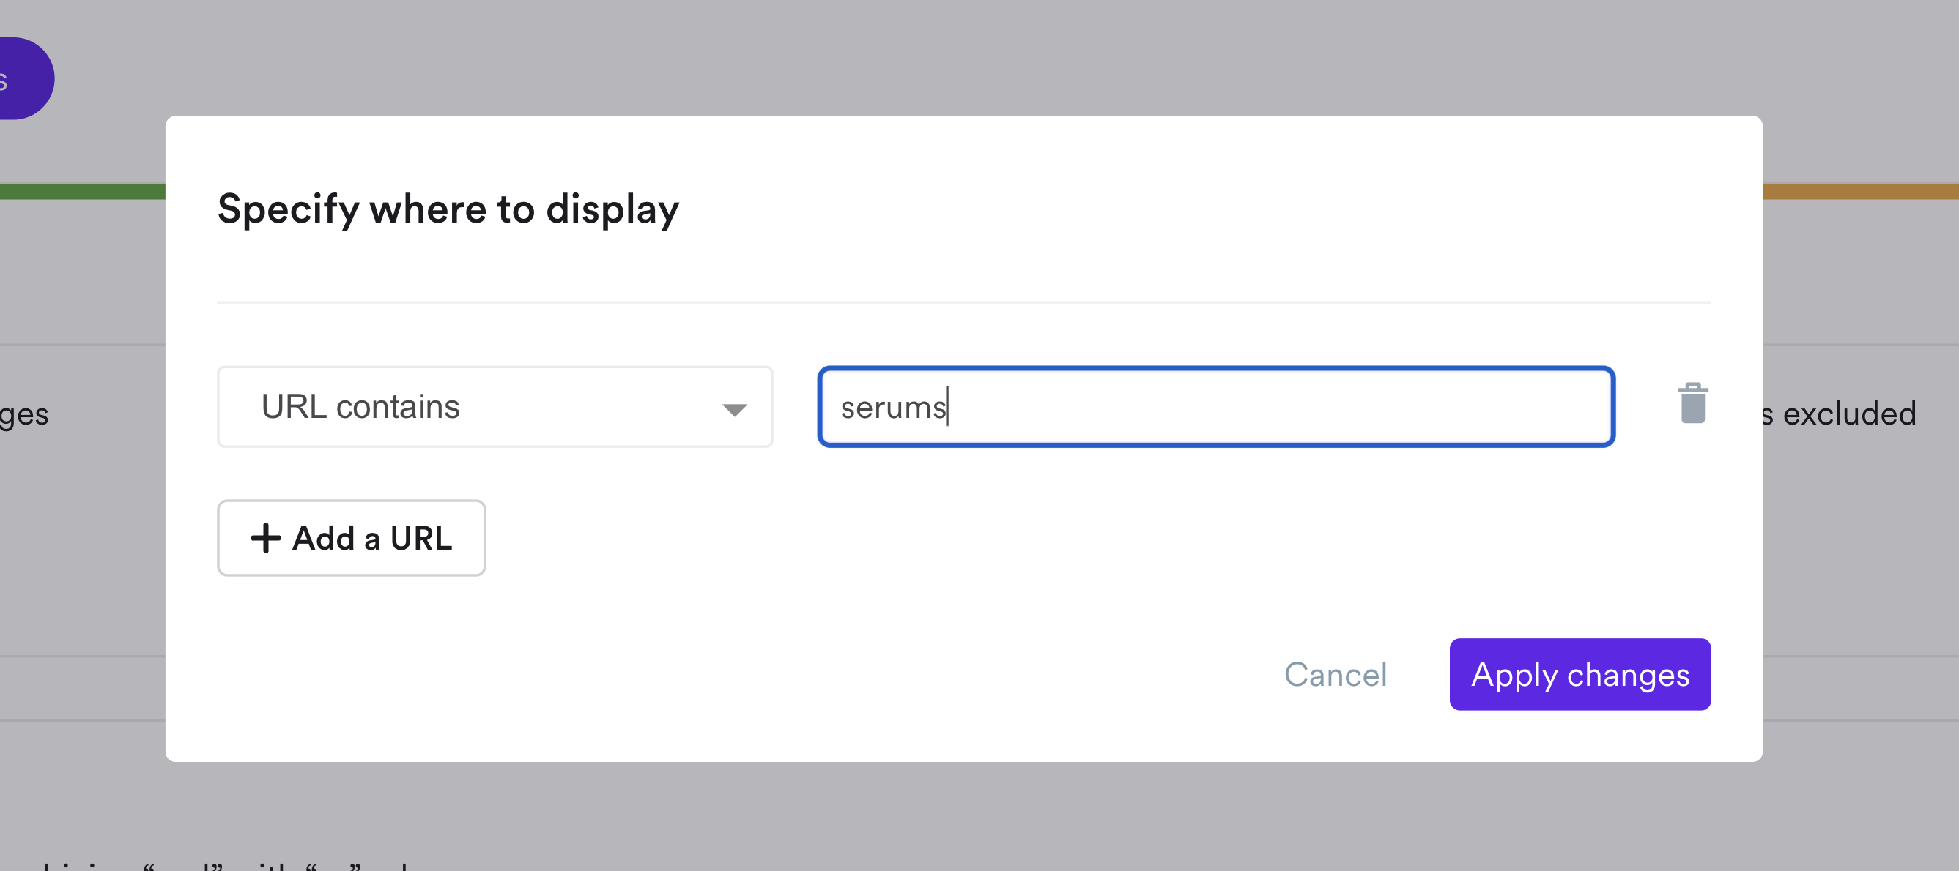Select the plus icon inside Add a URL
This screenshot has height=871, width=1959.
[265, 538]
